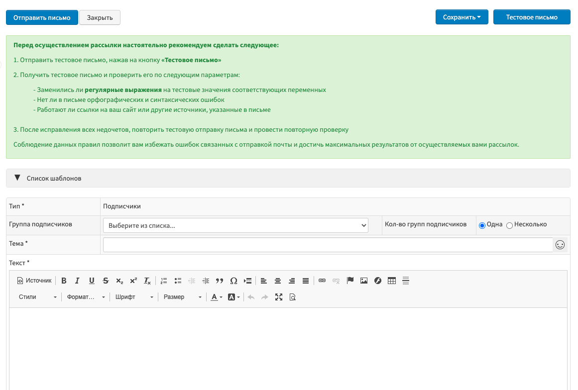Insert a link using chain icon
578x390 pixels.
(322, 281)
